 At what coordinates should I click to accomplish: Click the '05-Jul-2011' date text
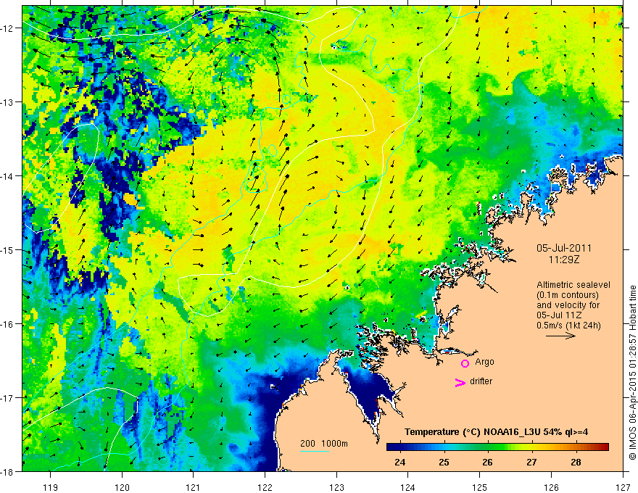pyautogui.click(x=564, y=248)
